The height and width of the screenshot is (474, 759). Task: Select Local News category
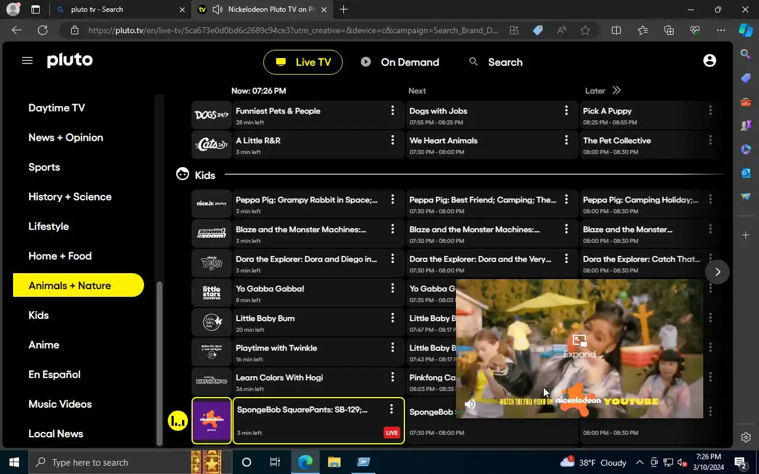(56, 434)
